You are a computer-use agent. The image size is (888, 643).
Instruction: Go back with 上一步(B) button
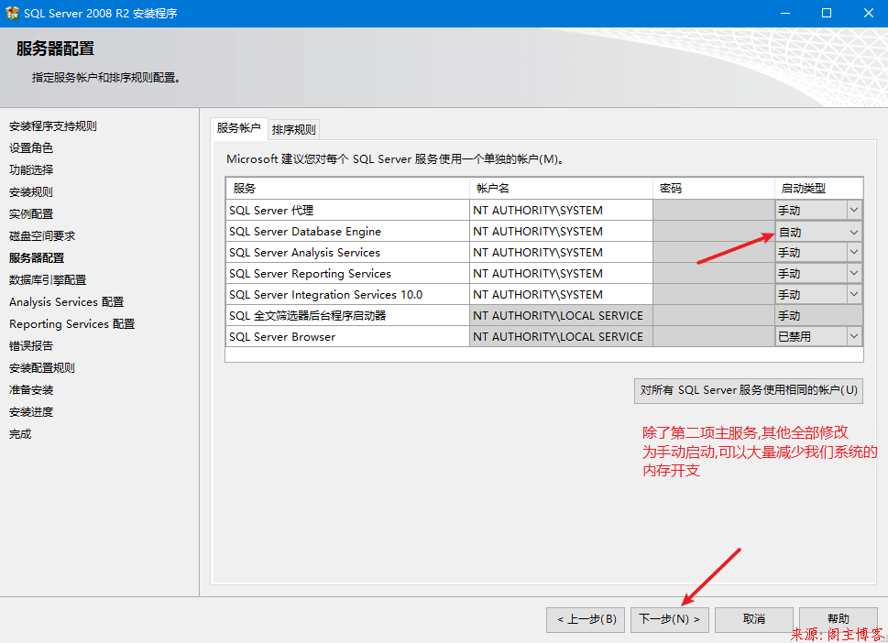[x=586, y=619]
